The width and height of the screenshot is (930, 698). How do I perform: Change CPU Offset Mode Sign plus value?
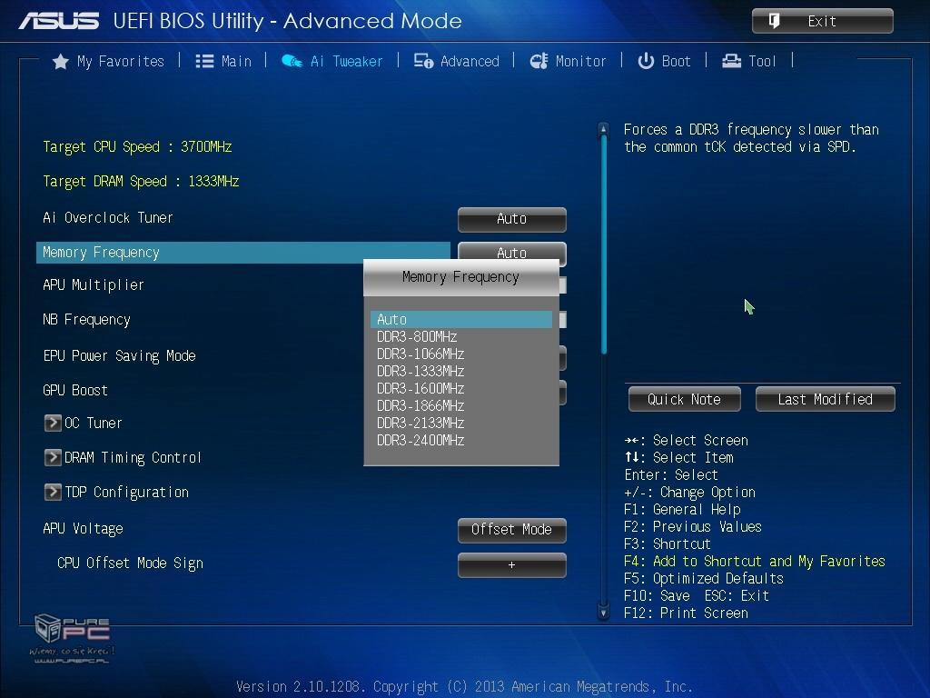(x=512, y=565)
